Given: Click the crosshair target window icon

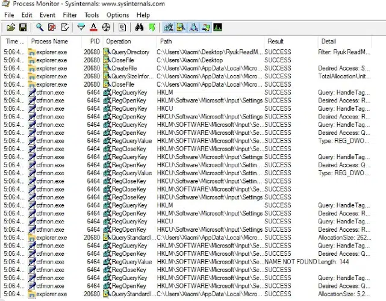Looking at the screenshot, I should (x=106, y=27).
